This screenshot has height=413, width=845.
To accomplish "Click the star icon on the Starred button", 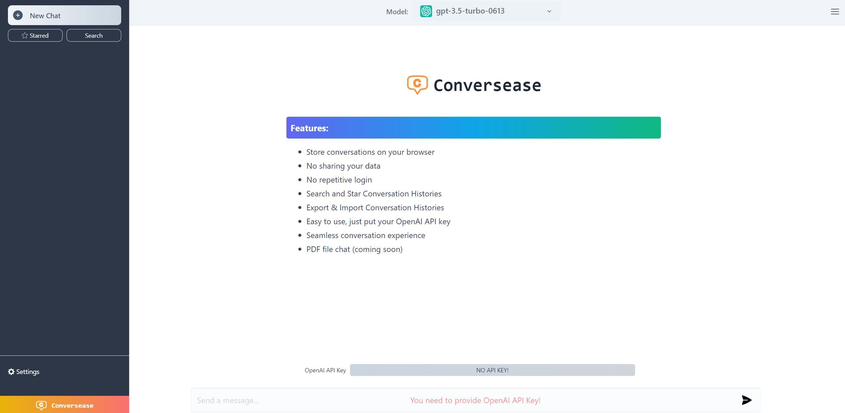I will click(24, 35).
